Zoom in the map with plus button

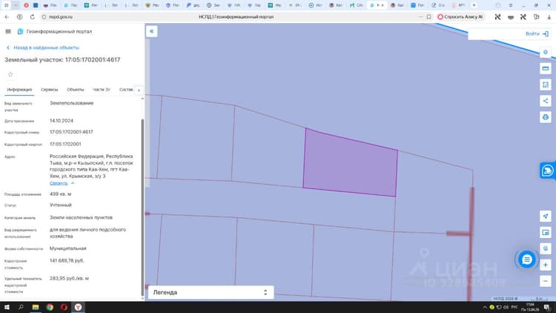pyautogui.click(x=546, y=265)
